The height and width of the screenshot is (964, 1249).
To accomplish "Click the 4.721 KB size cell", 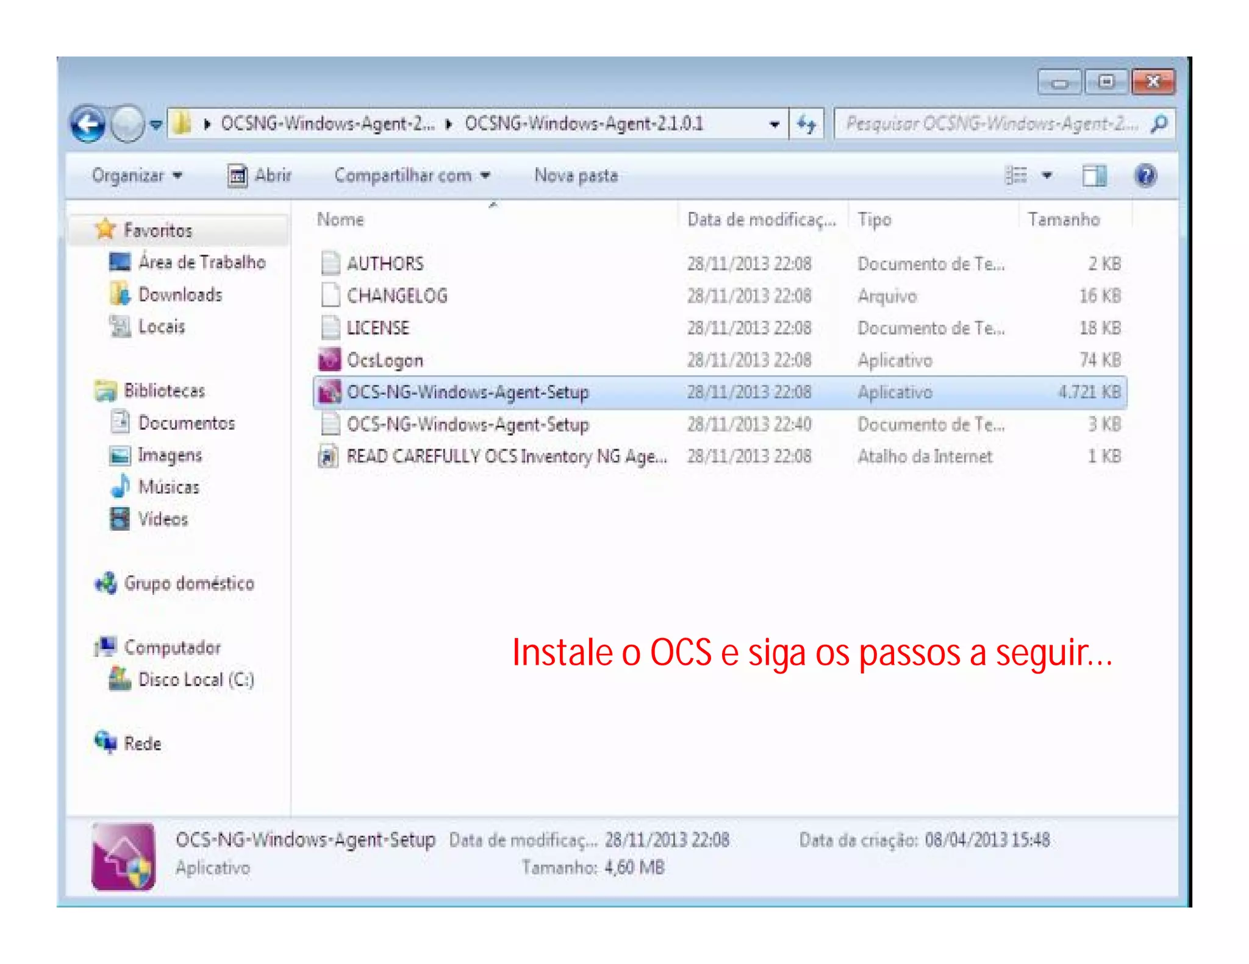I will click(1089, 392).
